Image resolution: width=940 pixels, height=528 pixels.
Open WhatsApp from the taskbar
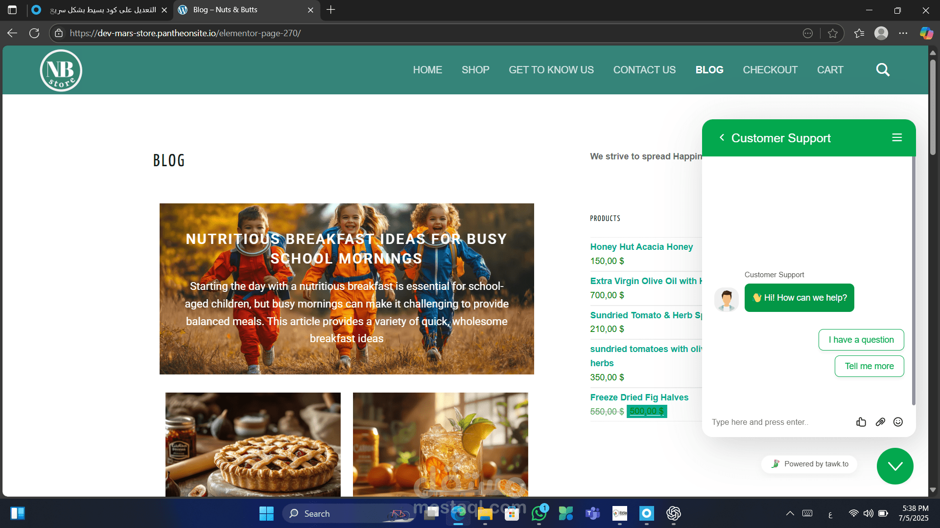(x=539, y=513)
